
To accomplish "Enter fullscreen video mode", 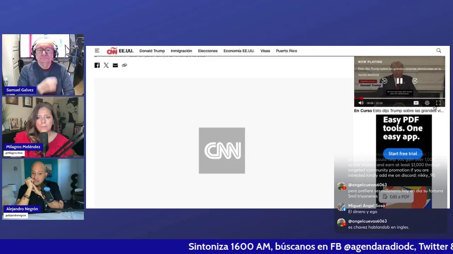I will coord(438,103).
